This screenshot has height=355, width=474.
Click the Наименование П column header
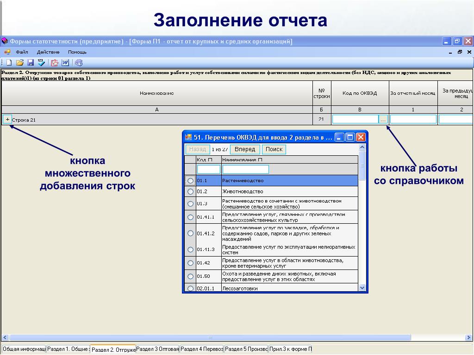(x=290, y=159)
